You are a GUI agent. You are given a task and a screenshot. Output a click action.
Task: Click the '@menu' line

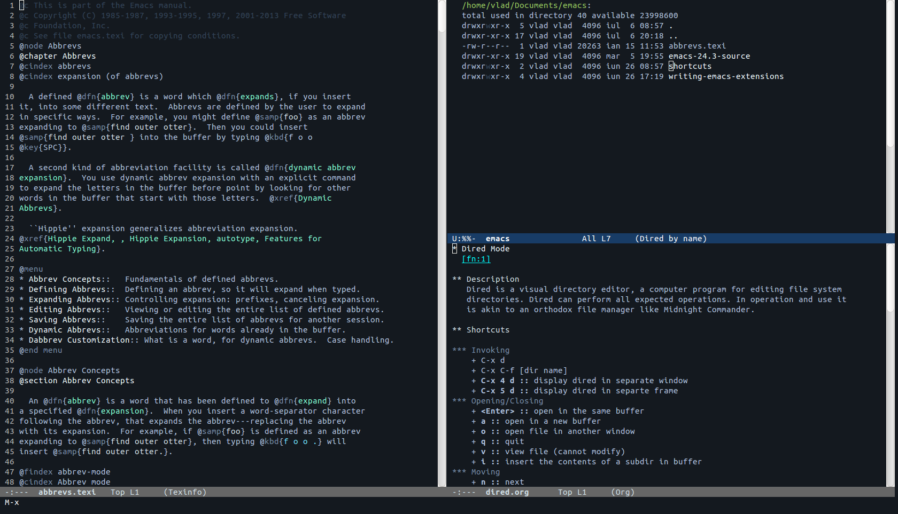coord(31,269)
